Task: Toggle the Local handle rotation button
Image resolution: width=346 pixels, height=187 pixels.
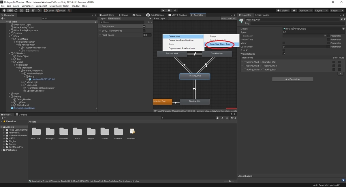Action: click(61, 10)
